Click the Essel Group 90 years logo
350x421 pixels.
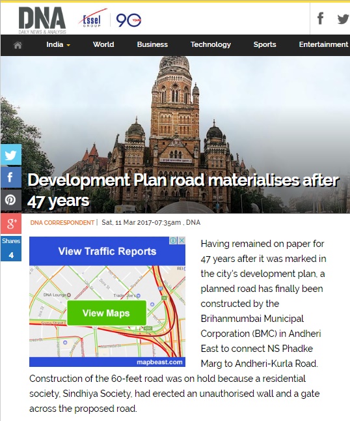point(110,19)
